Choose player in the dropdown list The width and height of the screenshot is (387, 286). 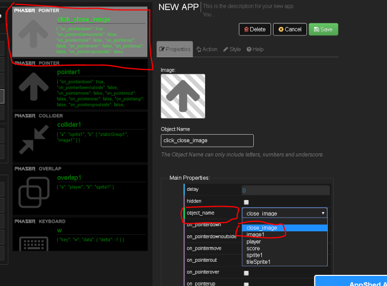tap(285, 241)
